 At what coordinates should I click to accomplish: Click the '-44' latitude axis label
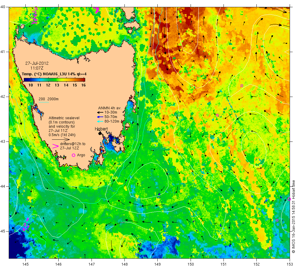click(2, 186)
